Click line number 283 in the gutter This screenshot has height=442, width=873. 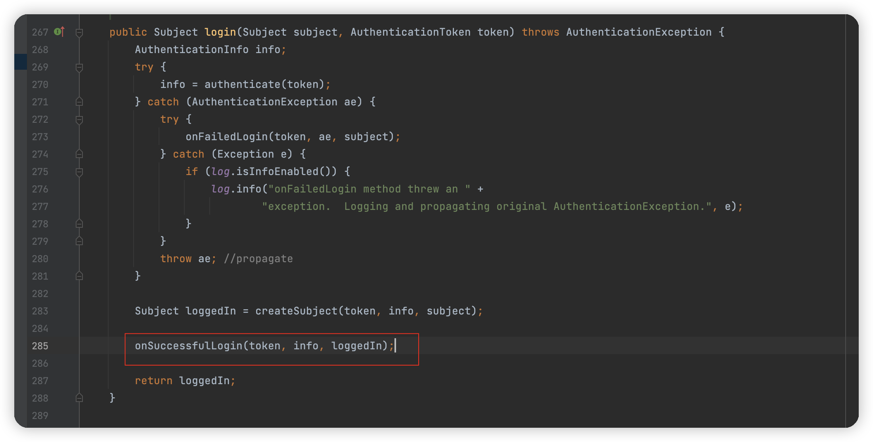coord(40,311)
